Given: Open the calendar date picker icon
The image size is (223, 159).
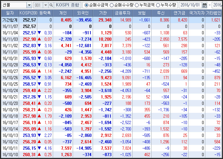Looking at the screenshot, I should (205, 5).
